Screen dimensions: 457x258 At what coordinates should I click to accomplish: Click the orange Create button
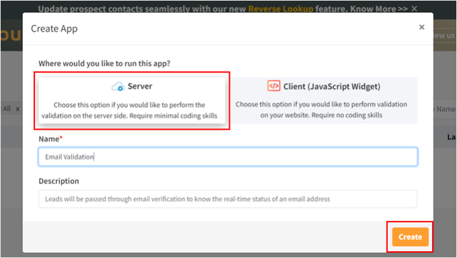[410, 236]
